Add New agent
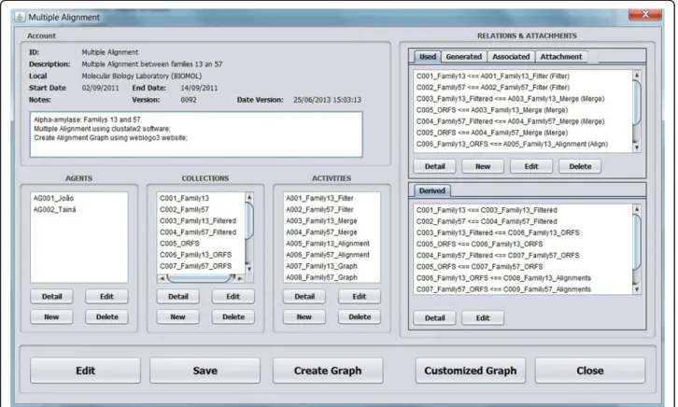The image size is (678, 407). click(52, 316)
